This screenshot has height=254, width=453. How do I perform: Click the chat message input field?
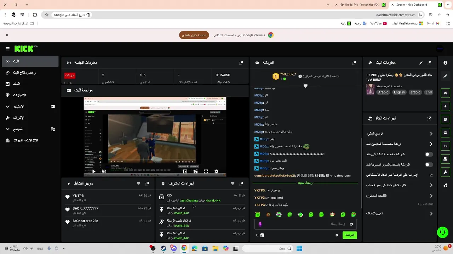click(x=305, y=224)
